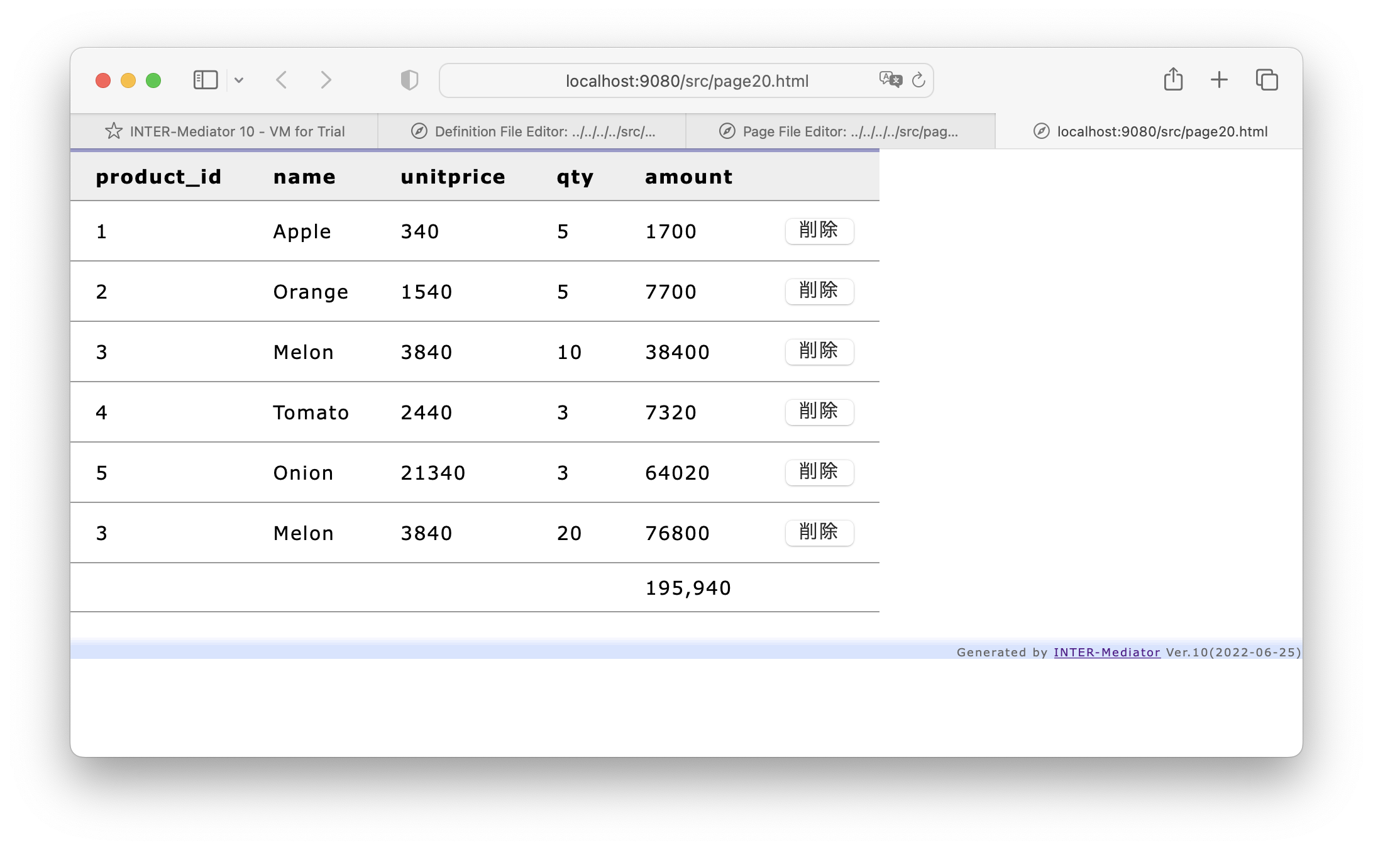Click unit price 21340 in Onion row
The height and width of the screenshot is (850, 1373).
click(433, 473)
